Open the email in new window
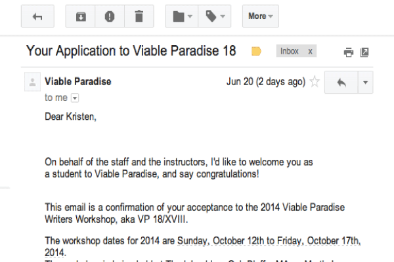Screen dimensions: 394x262 click(364, 52)
